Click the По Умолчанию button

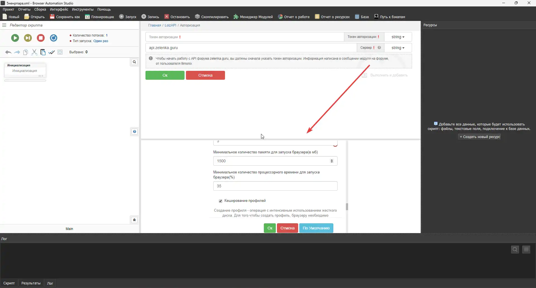point(316,228)
